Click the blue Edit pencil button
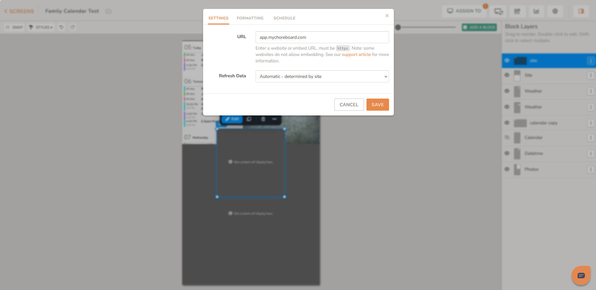596x290 pixels. pos(232,119)
